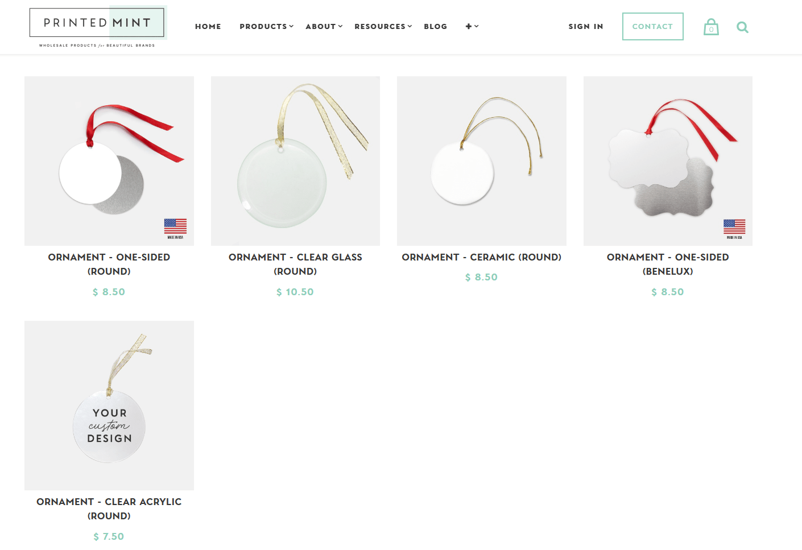Click the Ornament - Clear Acrylic (Round) title
This screenshot has width=802, height=550.
point(109,508)
